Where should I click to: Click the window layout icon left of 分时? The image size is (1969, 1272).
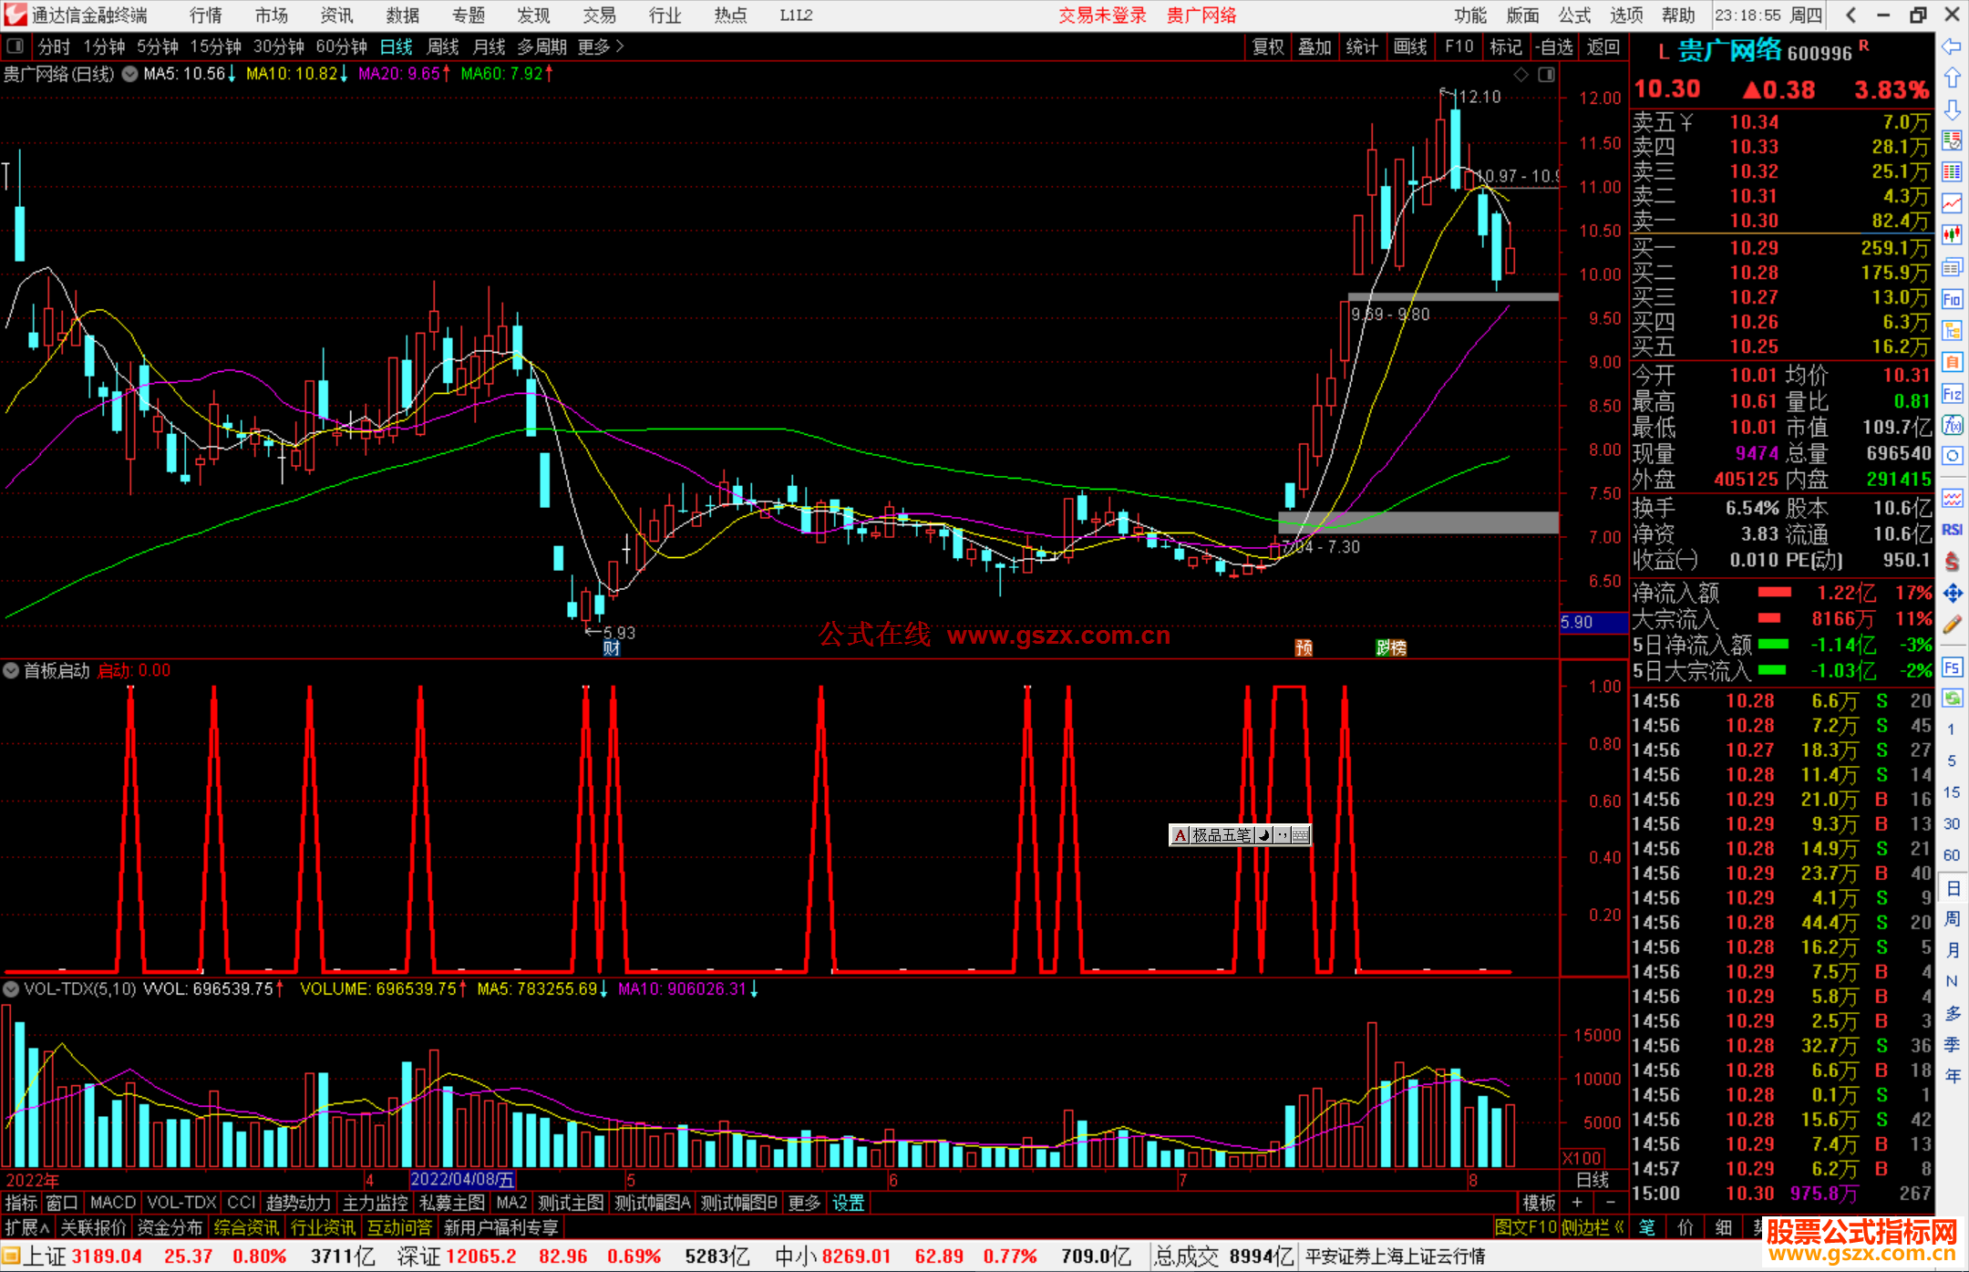coord(15,46)
